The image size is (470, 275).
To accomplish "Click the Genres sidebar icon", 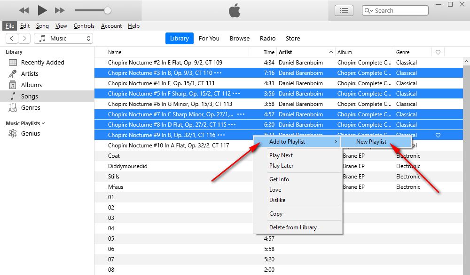I will tap(13, 108).
